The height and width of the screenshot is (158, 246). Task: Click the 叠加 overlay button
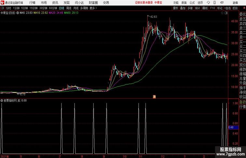coord(183,8)
